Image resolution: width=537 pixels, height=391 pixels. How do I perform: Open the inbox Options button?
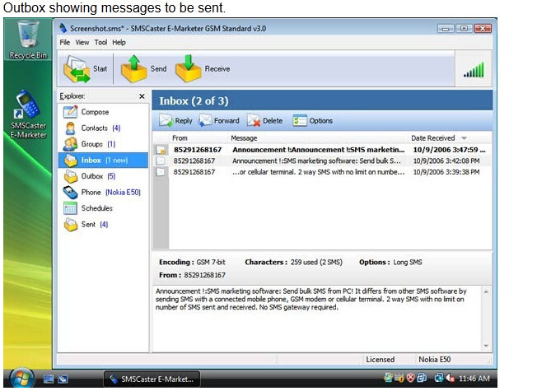313,121
